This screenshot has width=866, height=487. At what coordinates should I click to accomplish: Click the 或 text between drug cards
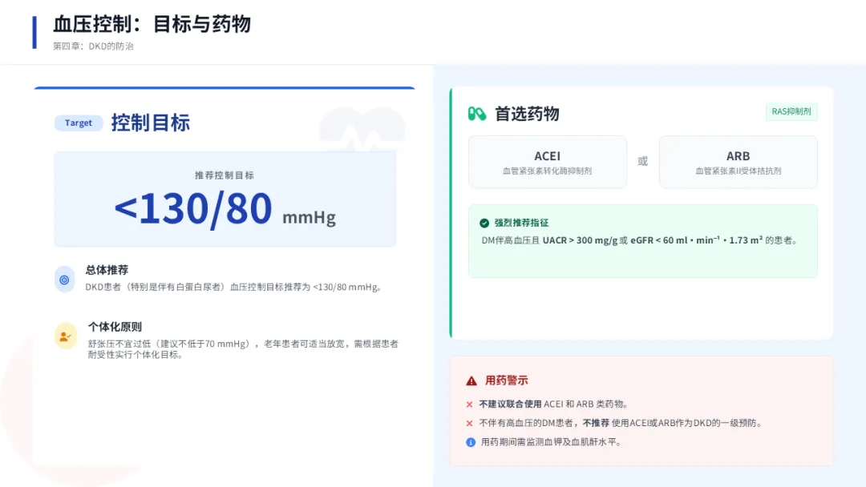click(x=643, y=161)
